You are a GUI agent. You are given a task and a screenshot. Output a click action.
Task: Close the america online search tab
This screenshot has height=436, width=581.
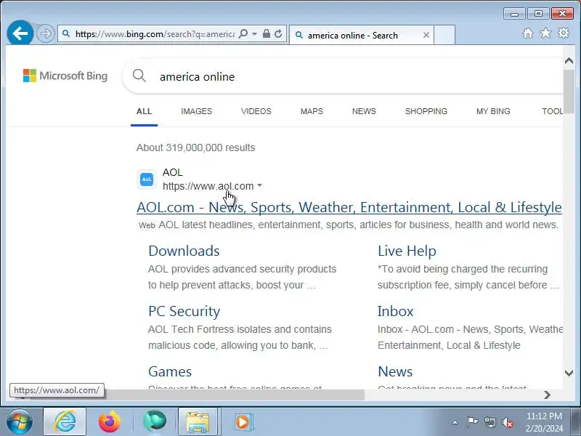426,35
